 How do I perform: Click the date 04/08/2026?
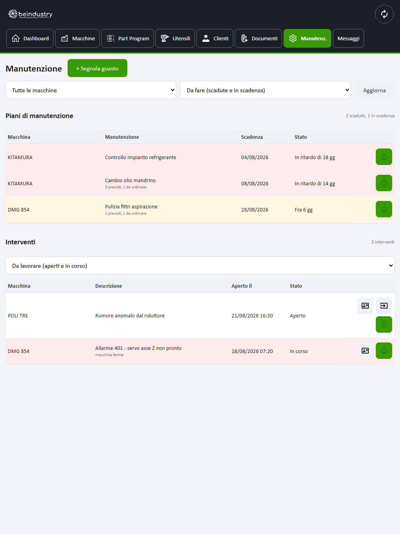click(255, 157)
